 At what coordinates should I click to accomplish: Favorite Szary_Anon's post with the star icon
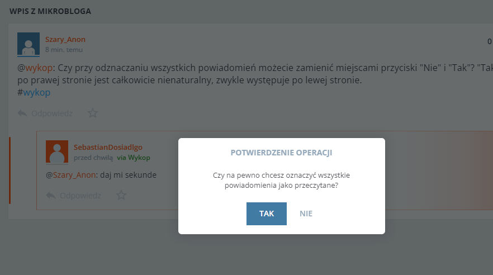click(x=93, y=113)
